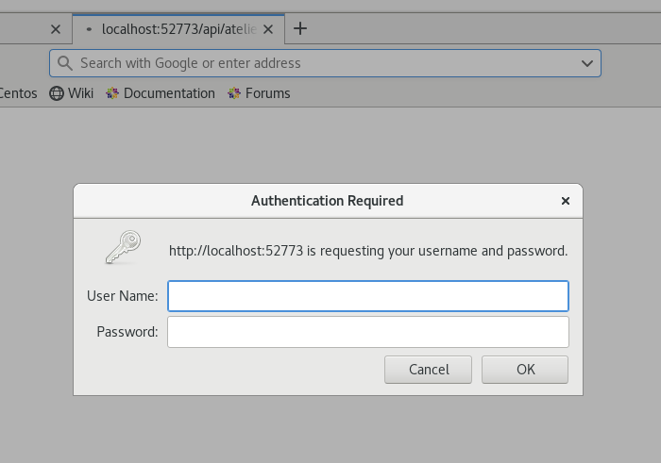Click into the Password field
Screen dimensions: 661x463
(368, 332)
